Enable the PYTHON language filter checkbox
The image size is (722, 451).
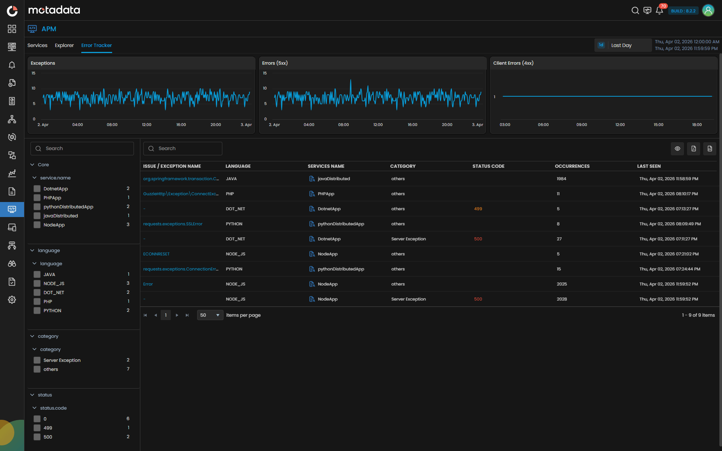(x=37, y=311)
